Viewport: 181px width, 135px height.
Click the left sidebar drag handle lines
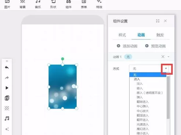tap(7, 61)
